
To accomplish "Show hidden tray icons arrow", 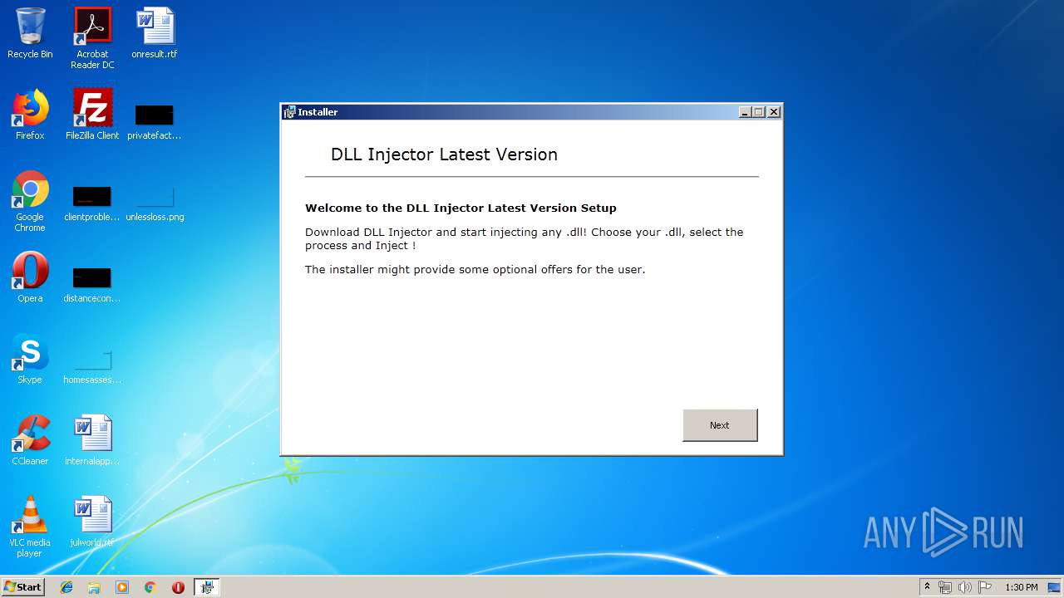I will click(x=927, y=586).
